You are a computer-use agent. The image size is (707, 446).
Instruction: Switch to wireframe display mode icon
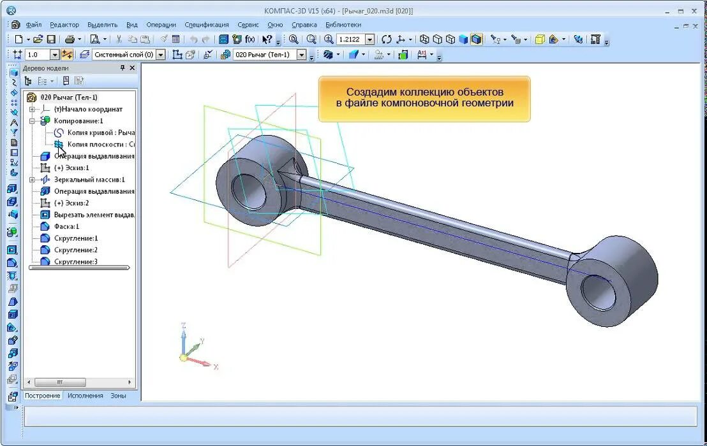click(424, 40)
